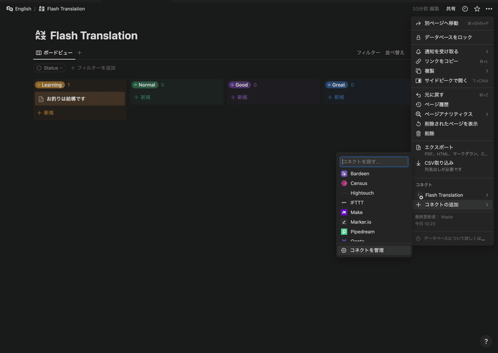Click the page icon on お釣りは結構です card

coord(41,99)
